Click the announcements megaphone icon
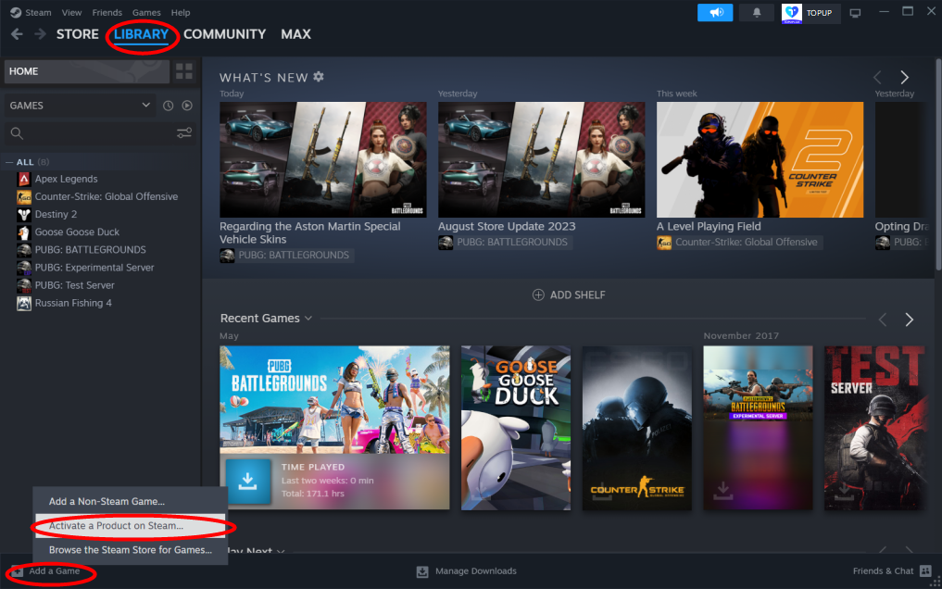Viewport: 942px width, 589px height. click(715, 12)
